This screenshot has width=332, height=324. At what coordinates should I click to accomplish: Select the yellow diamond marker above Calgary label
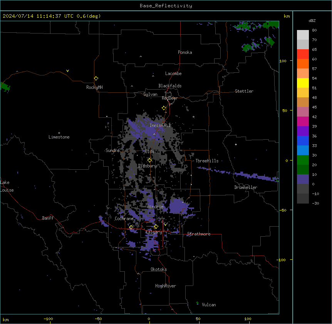(156, 227)
